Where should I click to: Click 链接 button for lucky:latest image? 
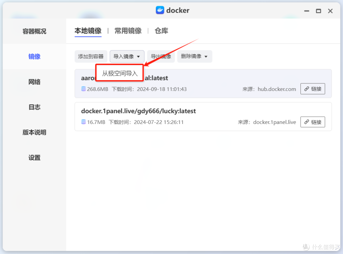(313, 122)
